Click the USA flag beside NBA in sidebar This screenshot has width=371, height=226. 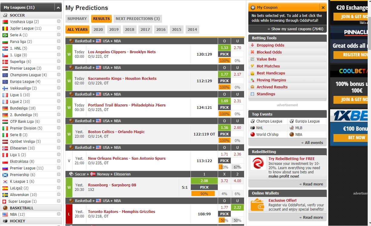pos(5,215)
